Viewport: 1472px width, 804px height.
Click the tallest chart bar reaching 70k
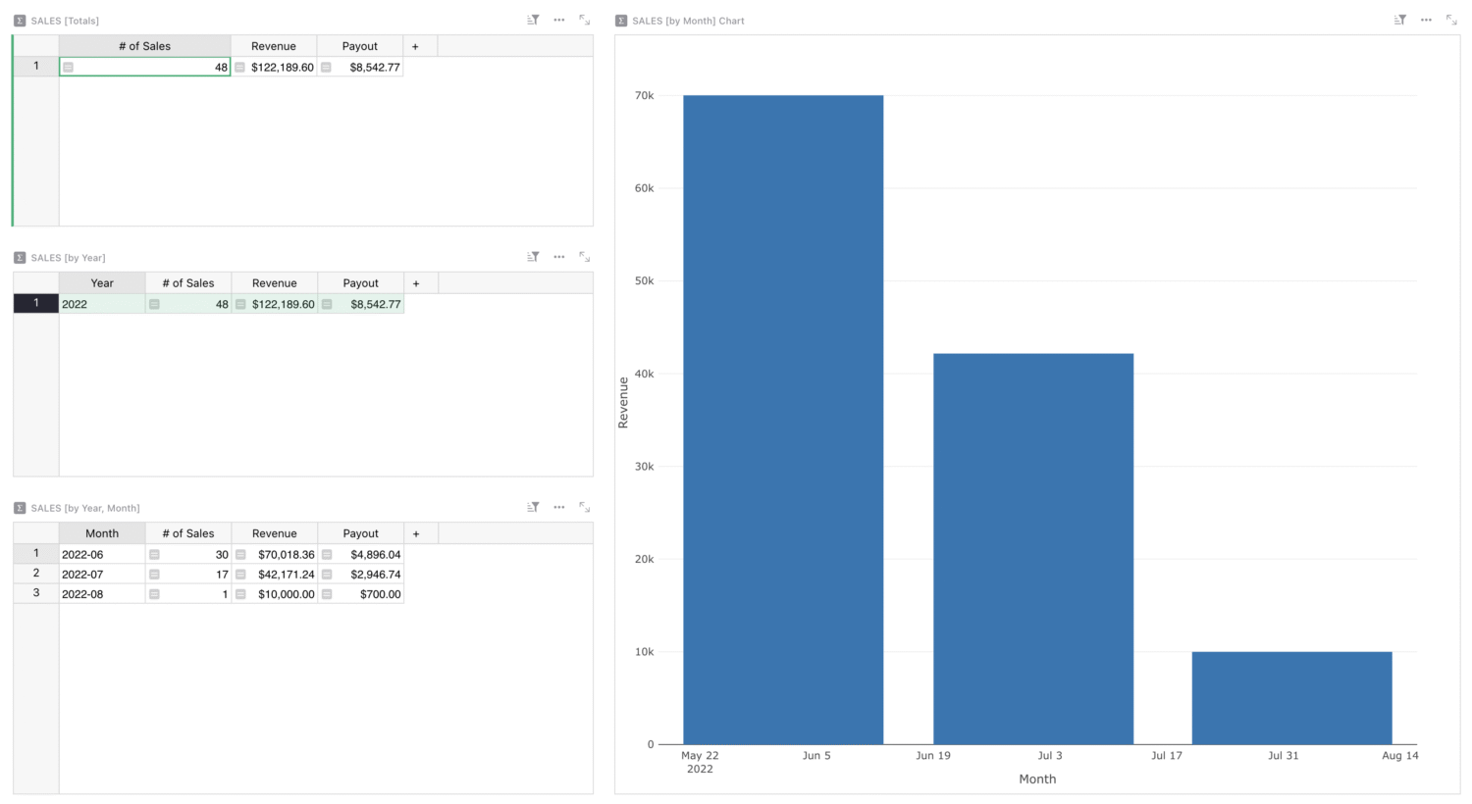click(783, 420)
